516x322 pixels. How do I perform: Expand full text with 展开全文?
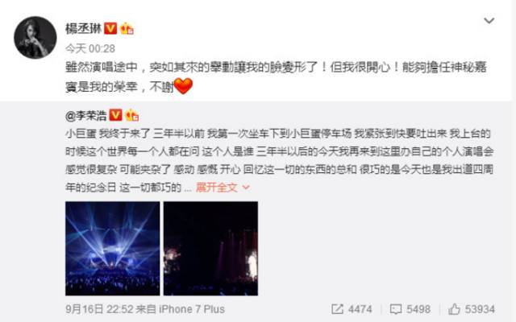pos(216,188)
